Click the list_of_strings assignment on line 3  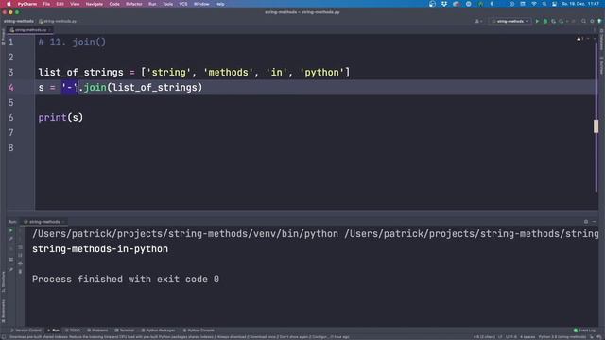click(194, 72)
